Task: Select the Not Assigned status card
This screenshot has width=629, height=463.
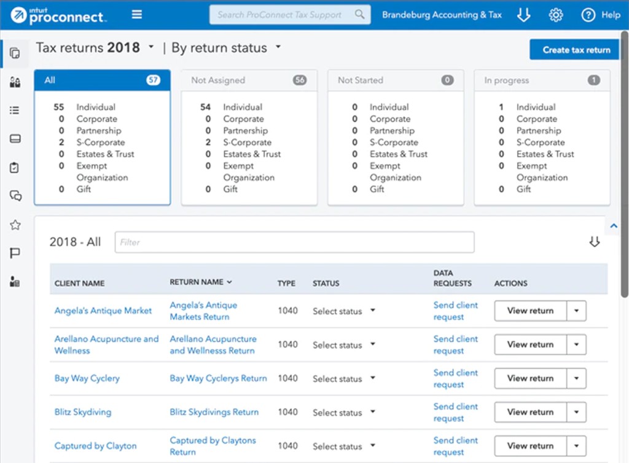Action: tap(249, 138)
